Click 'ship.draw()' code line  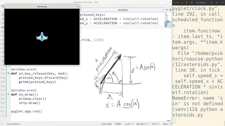(30, 103)
